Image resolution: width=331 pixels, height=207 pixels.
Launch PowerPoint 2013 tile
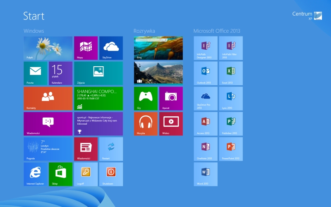click(x=231, y=149)
